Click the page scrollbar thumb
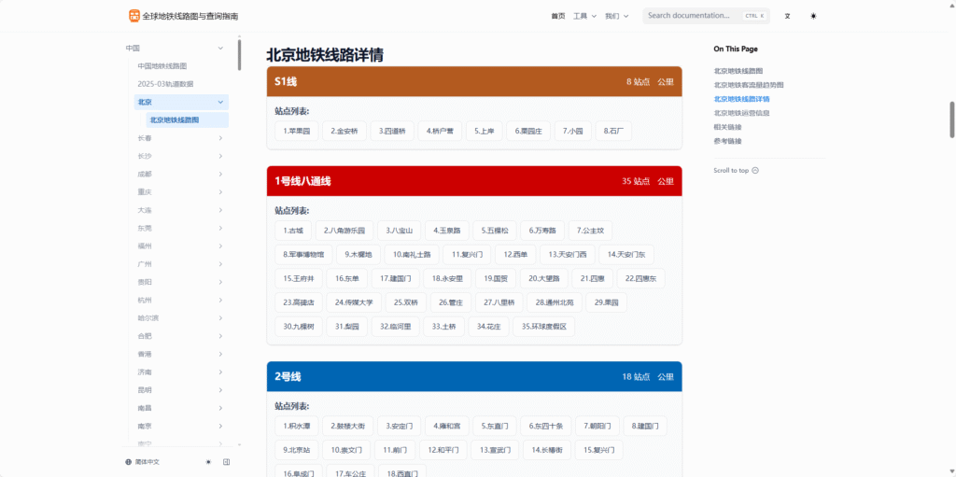 [x=951, y=119]
